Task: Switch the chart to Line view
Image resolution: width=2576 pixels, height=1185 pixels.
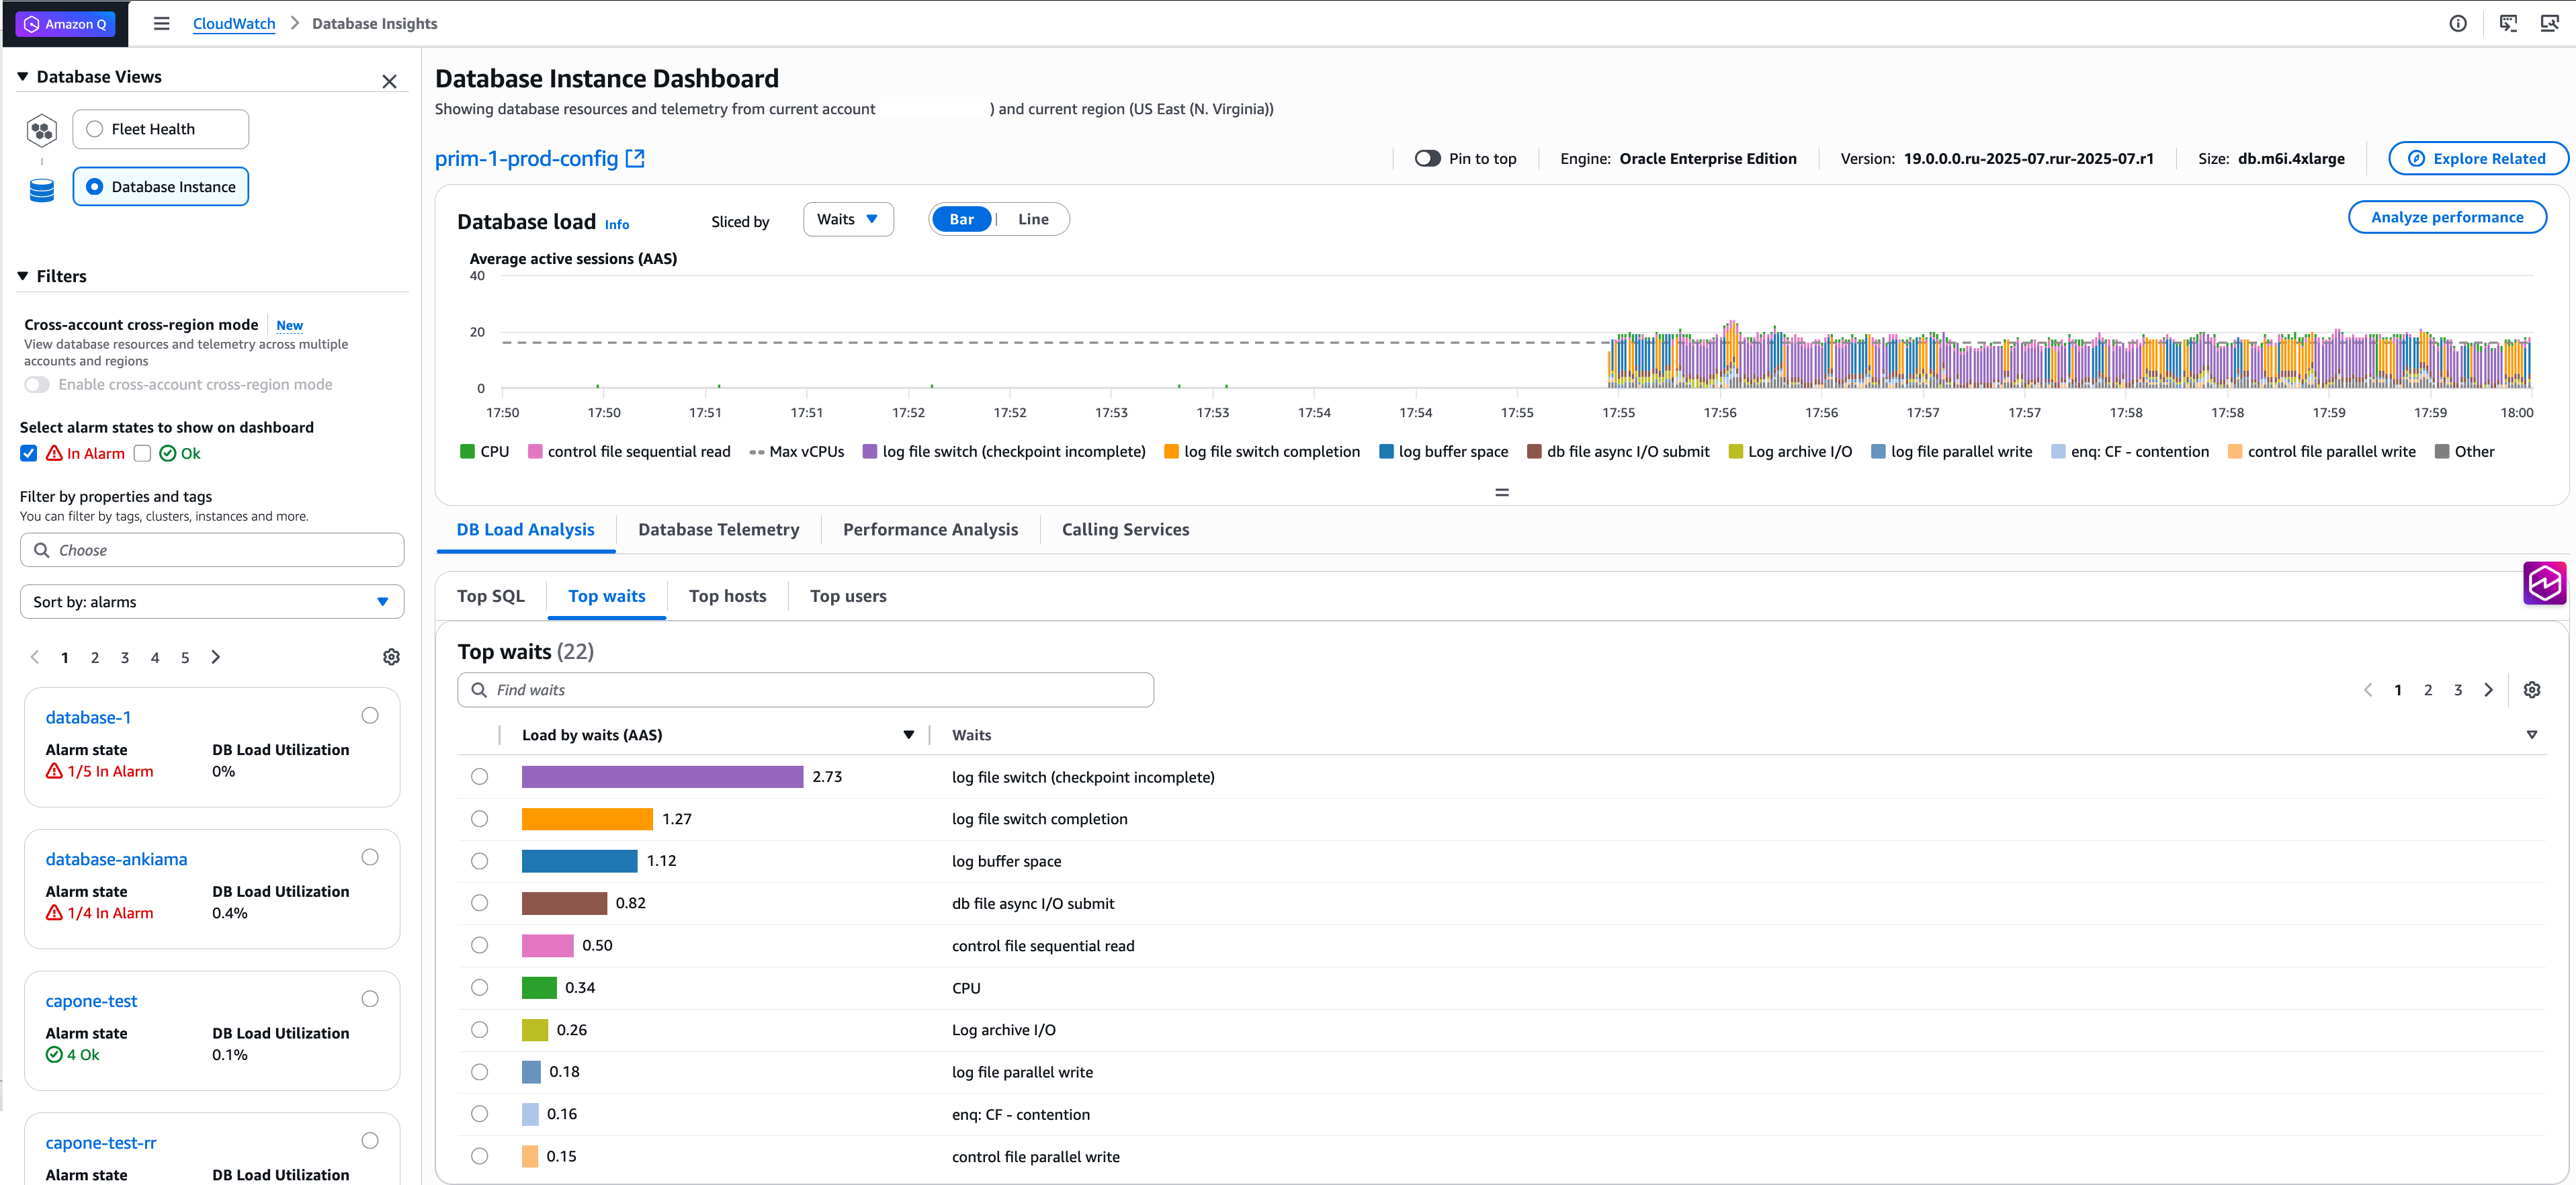Action: point(1033,219)
